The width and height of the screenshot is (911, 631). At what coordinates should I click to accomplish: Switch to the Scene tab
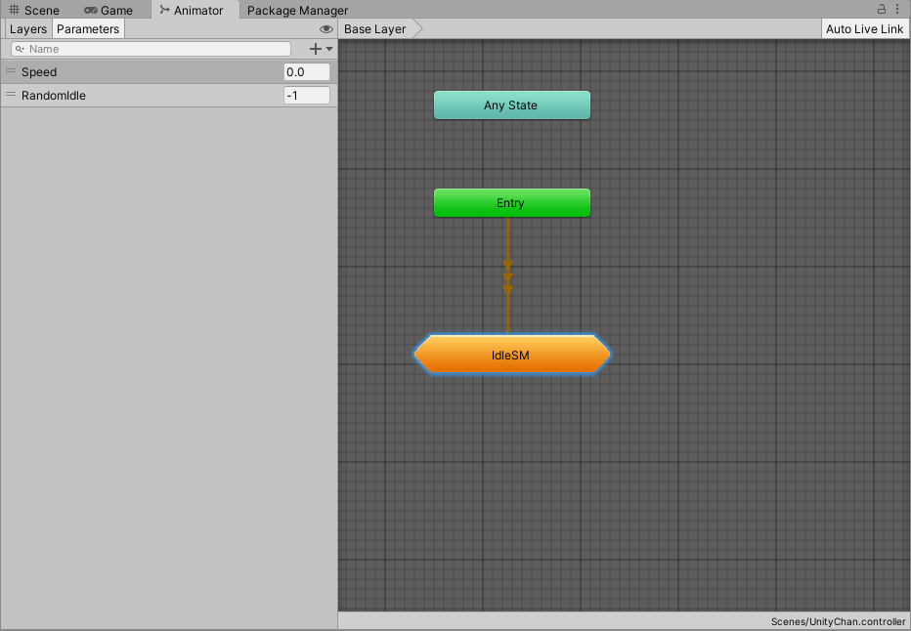pos(34,10)
